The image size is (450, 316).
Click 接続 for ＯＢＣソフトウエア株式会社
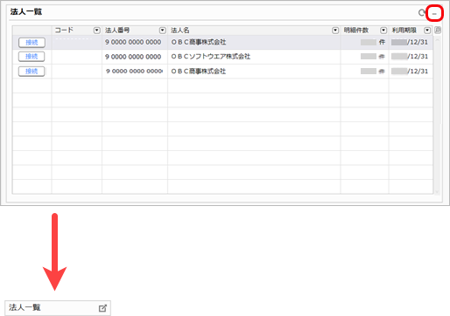tap(32, 57)
